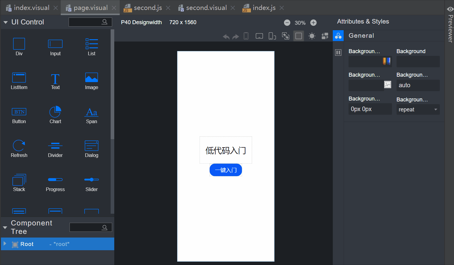Click the blue 一键入门 button on canvas

pos(226,170)
